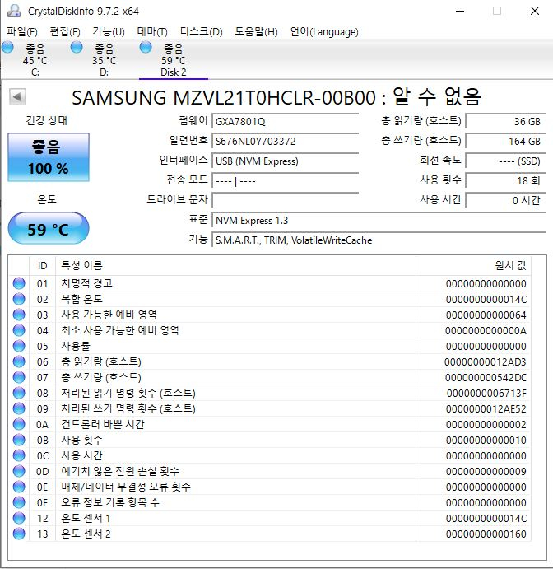Click the Disk 2 blue status orb
553x569 pixels.
pos(146,47)
